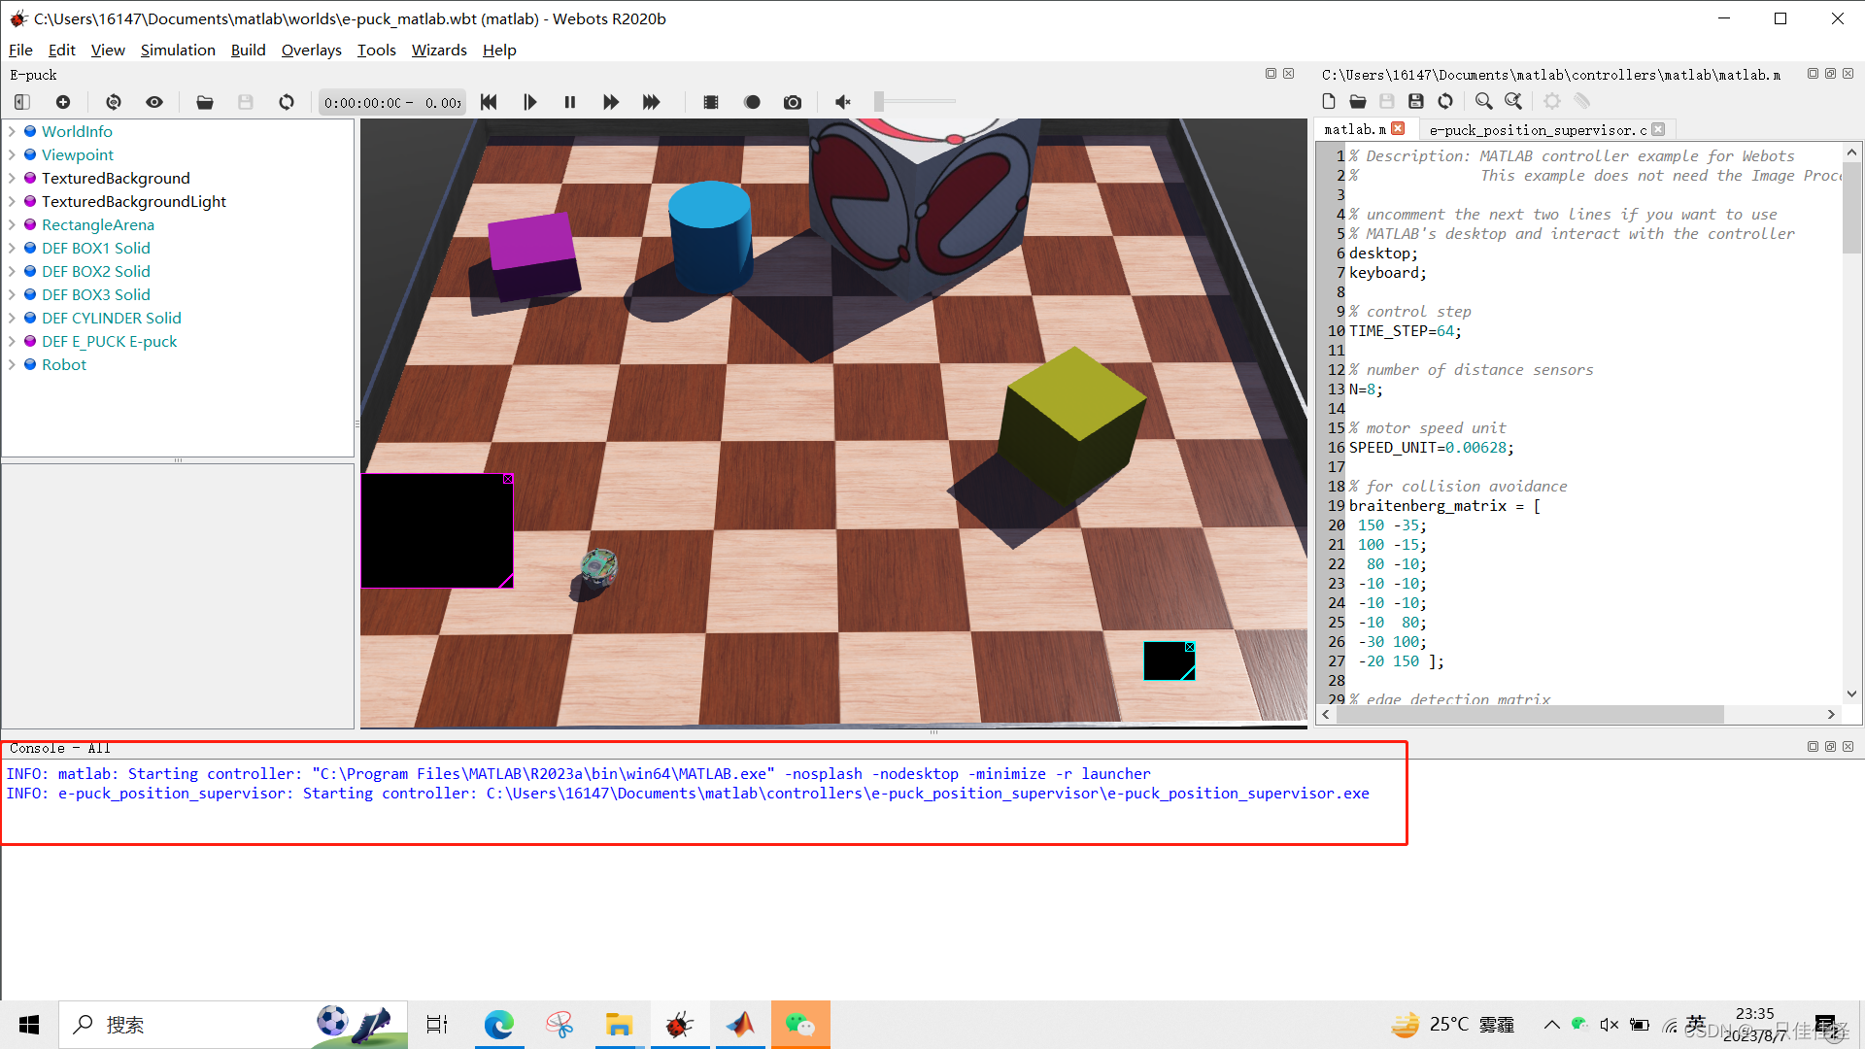Open the view options eye icon
The height and width of the screenshot is (1049, 1865).
pos(154,102)
